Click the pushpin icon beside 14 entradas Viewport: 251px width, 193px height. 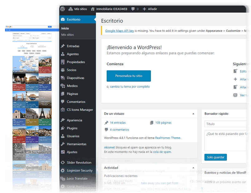[106, 123]
